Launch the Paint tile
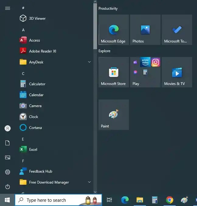197x206 pixels. (114, 115)
